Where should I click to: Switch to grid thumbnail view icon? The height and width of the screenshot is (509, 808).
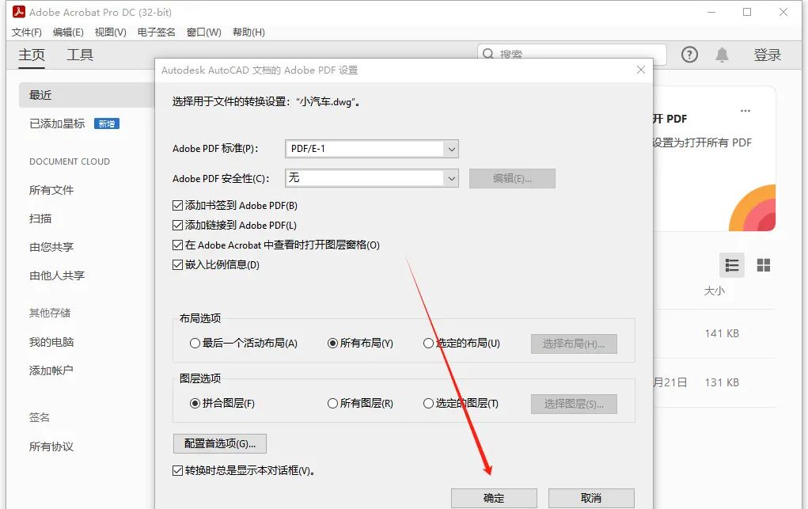[763, 265]
